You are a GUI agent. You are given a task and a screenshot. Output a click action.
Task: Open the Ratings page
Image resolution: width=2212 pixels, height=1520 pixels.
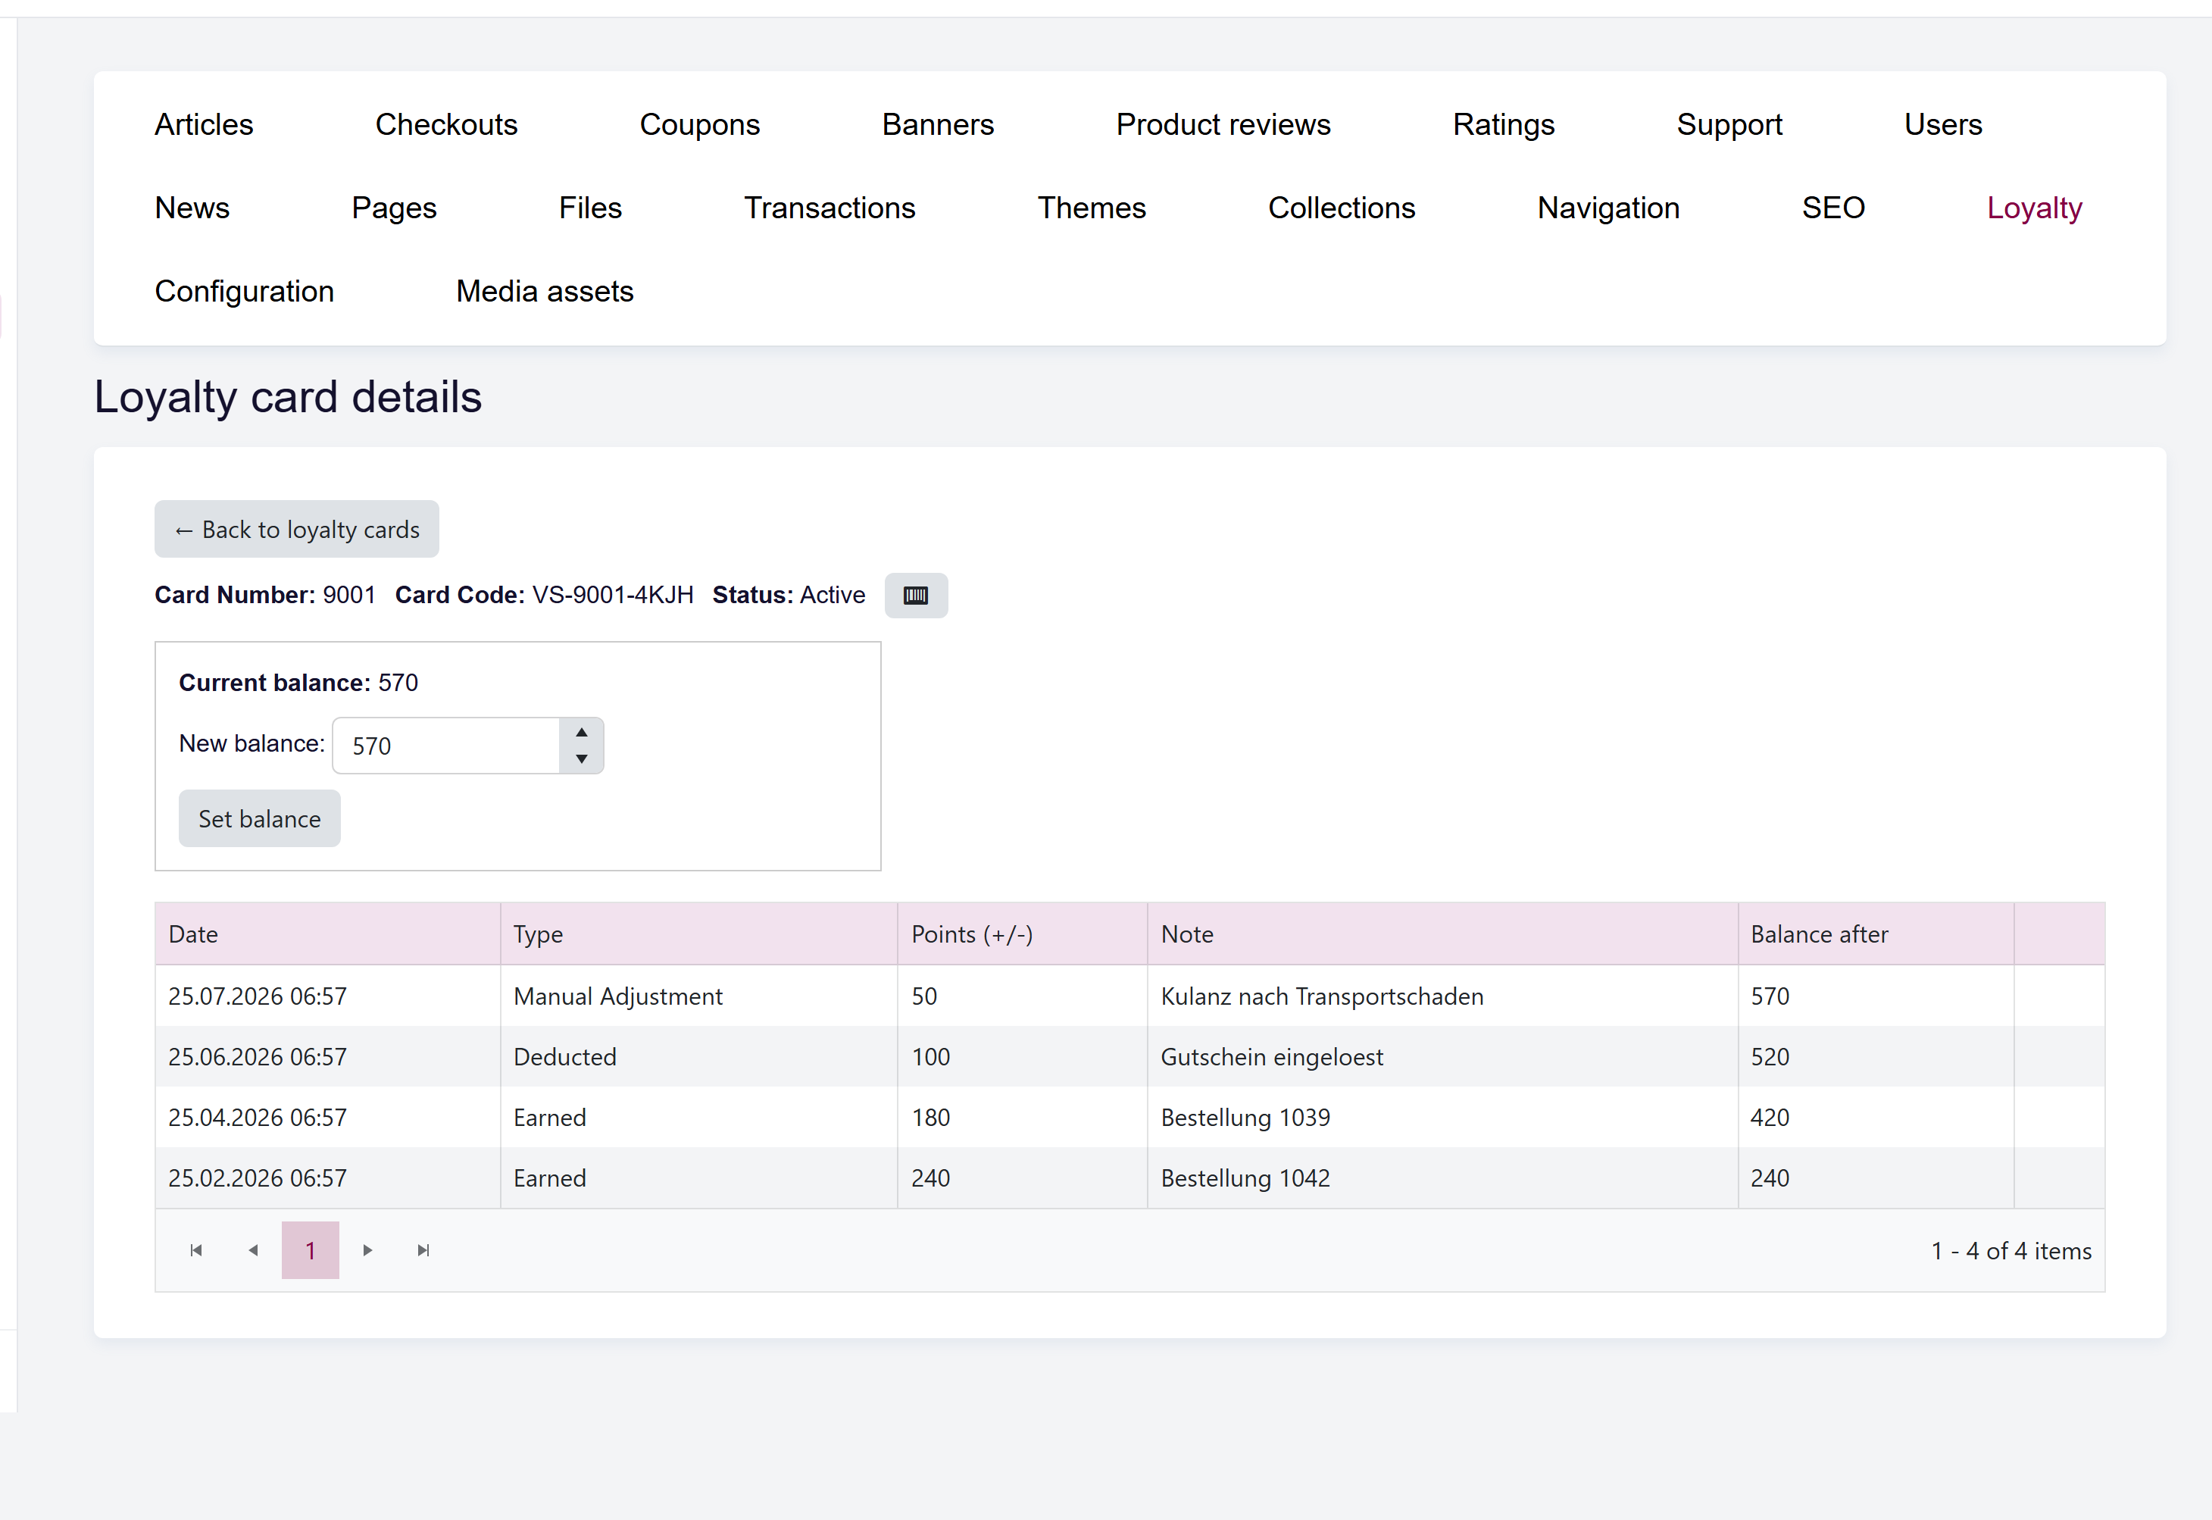click(1504, 125)
